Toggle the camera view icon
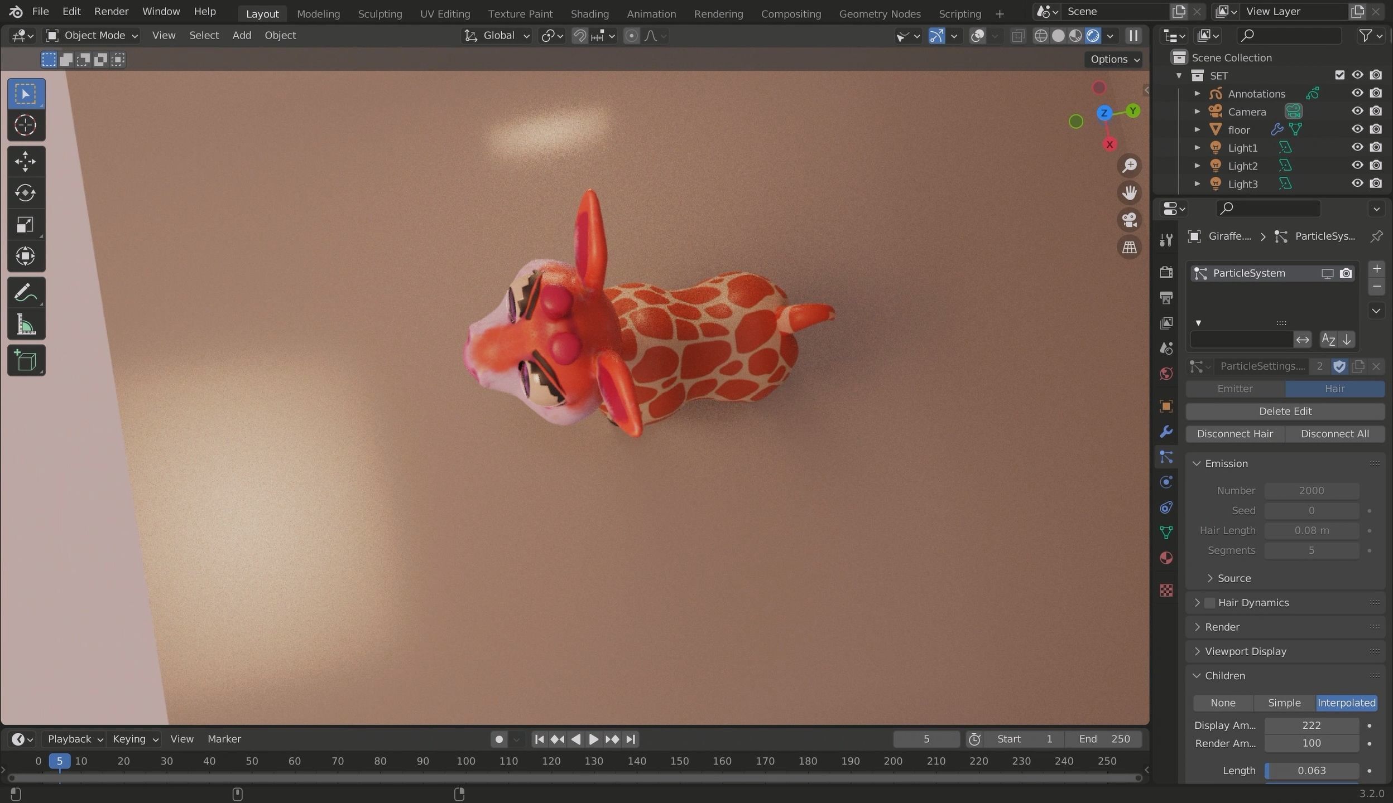This screenshot has width=1393, height=803. pyautogui.click(x=1130, y=220)
